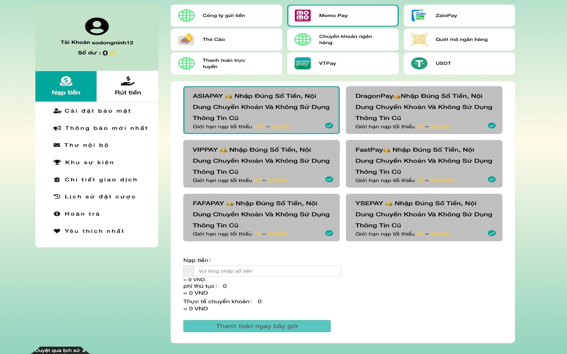Click the megaphone notification icon
Screen dimensions: 567x354
coord(57,128)
